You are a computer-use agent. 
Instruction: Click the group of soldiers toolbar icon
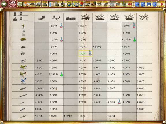coord(100,4)
